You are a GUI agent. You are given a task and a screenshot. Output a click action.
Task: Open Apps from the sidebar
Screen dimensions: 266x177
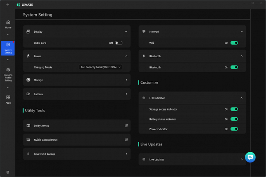tap(8, 99)
